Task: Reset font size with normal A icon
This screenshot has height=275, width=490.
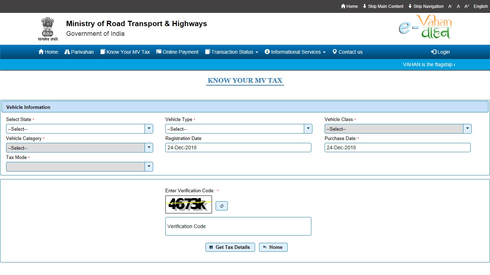Action: (x=458, y=6)
